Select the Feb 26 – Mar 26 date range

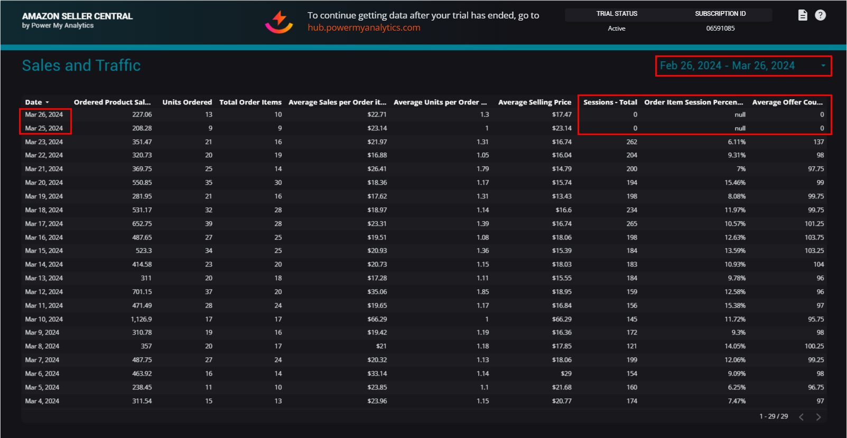pos(727,66)
